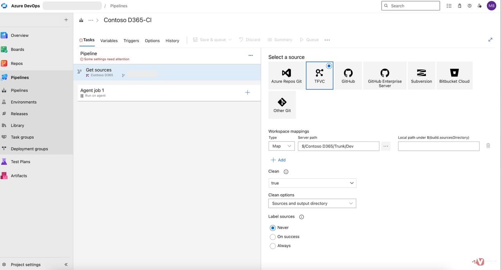
Task: Open the Deployment groups icon
Action: click(4, 149)
